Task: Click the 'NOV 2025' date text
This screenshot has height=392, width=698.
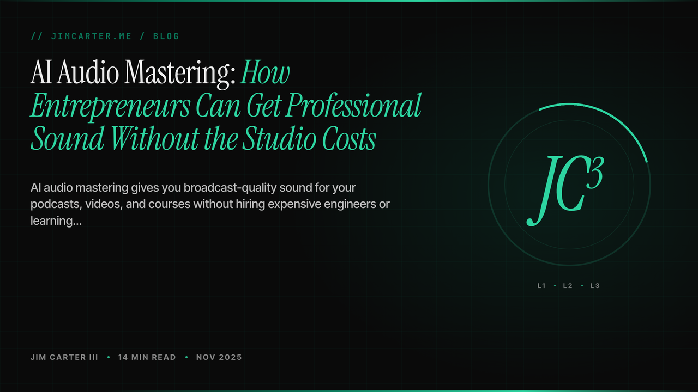Action: [219, 357]
